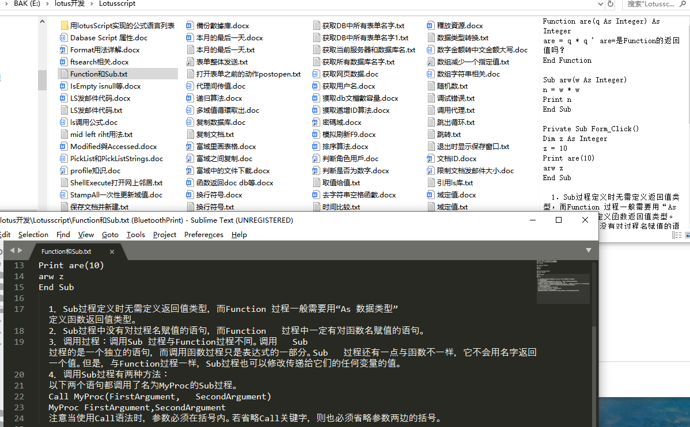The image size is (690, 427).
Task: Expand the breadcrumb chevron after lotus开发
Action: pyautogui.click(x=91, y=4)
